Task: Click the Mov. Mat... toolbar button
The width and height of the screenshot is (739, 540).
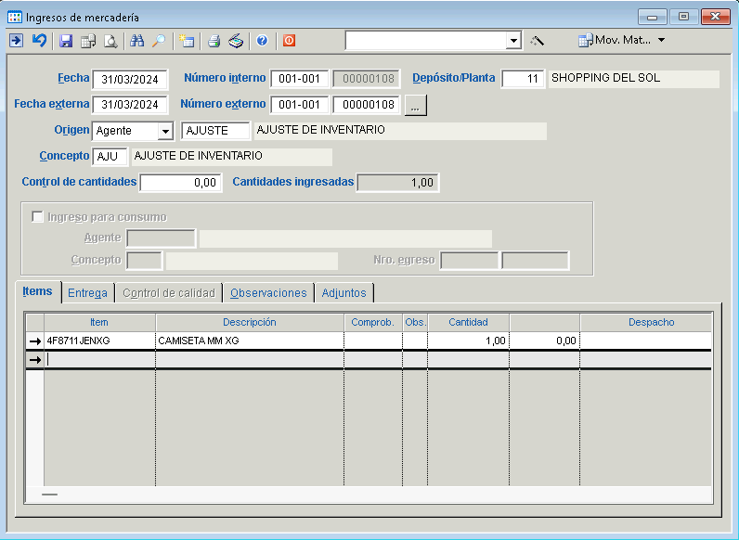Action: [x=613, y=41]
